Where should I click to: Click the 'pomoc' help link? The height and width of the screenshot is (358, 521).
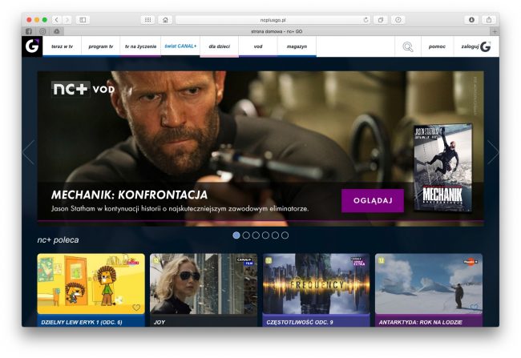tap(437, 46)
